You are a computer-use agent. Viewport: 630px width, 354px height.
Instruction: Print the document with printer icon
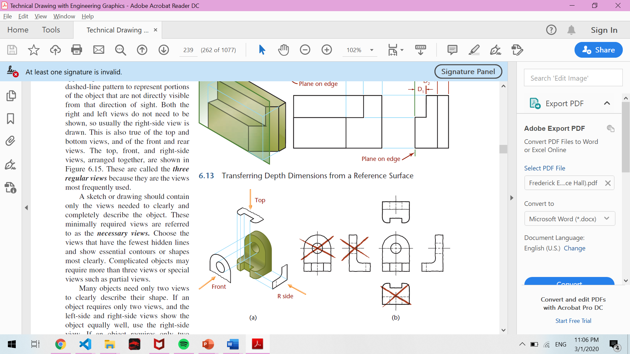pos(76,50)
